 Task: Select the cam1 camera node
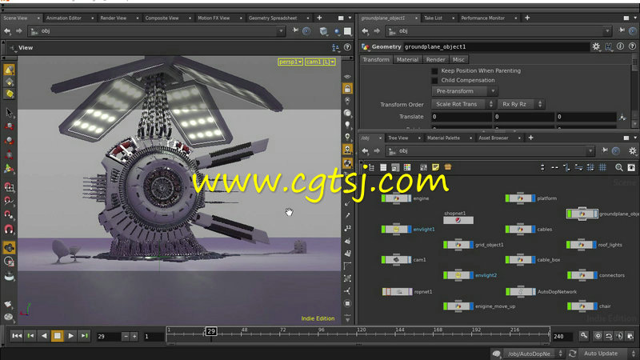click(396, 259)
